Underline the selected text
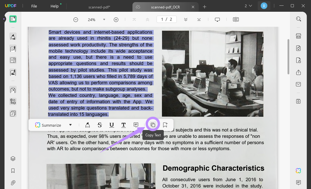Viewport: 311px width, 189px height. click(112, 125)
